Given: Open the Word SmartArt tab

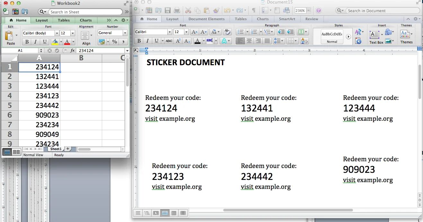Looking at the screenshot, I should 287,19.
